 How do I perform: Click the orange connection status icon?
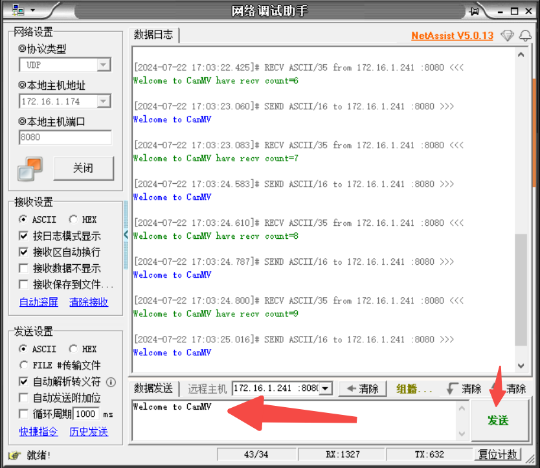click(x=30, y=168)
